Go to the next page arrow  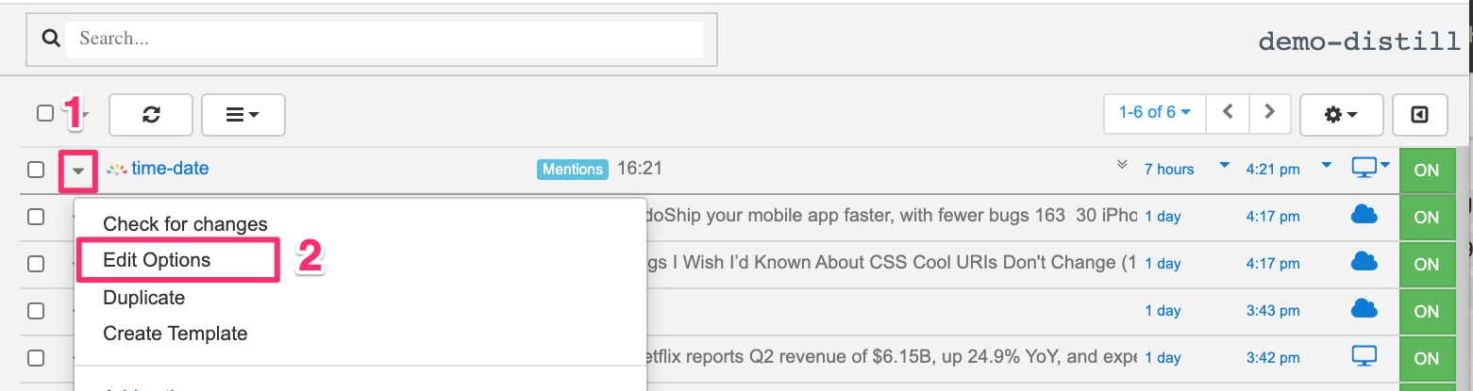click(x=1270, y=112)
